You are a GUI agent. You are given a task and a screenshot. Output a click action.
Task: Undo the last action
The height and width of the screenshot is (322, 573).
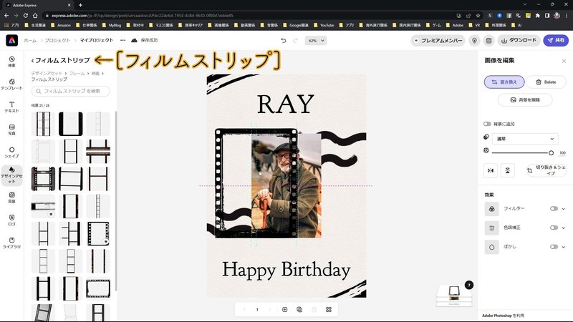tap(283, 41)
